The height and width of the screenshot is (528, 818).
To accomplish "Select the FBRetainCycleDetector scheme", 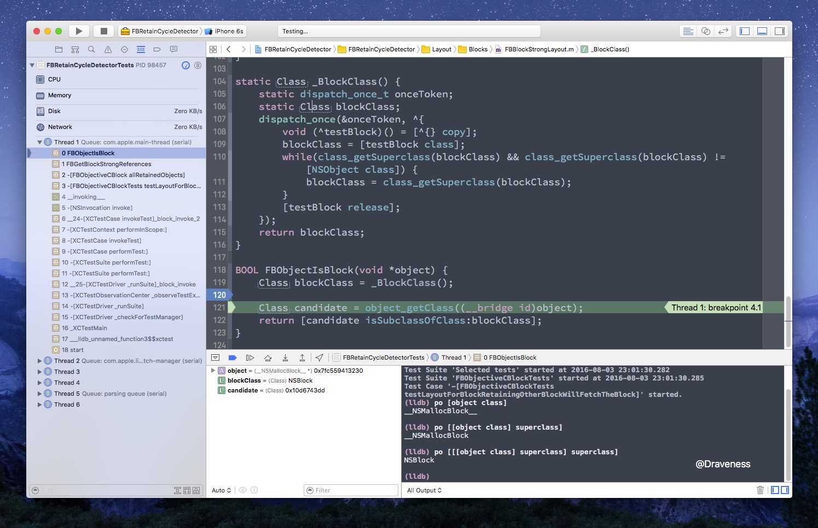I will pyautogui.click(x=159, y=31).
